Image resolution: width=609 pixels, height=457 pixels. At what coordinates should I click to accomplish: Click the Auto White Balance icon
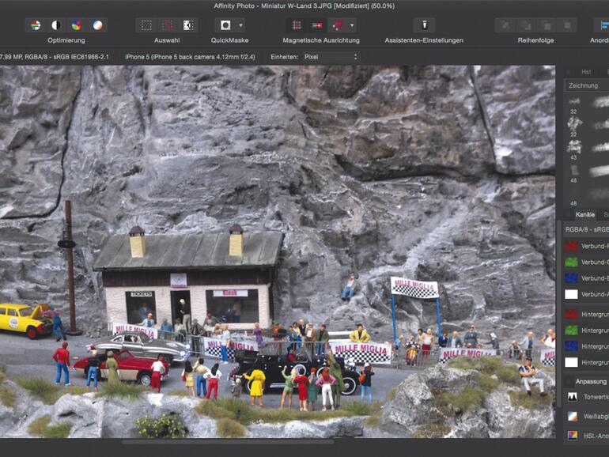[x=97, y=25]
